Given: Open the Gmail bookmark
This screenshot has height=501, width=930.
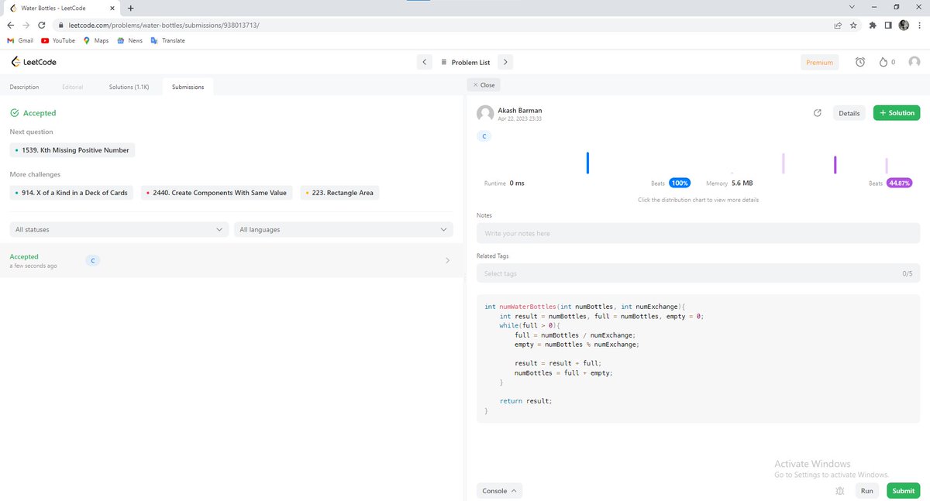Looking at the screenshot, I should coord(20,40).
